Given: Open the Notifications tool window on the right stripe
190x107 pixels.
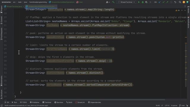Looking at the screenshot, I should click(x=188, y=22).
